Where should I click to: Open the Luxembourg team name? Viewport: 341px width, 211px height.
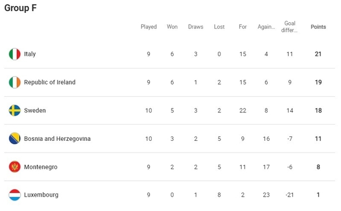click(41, 195)
